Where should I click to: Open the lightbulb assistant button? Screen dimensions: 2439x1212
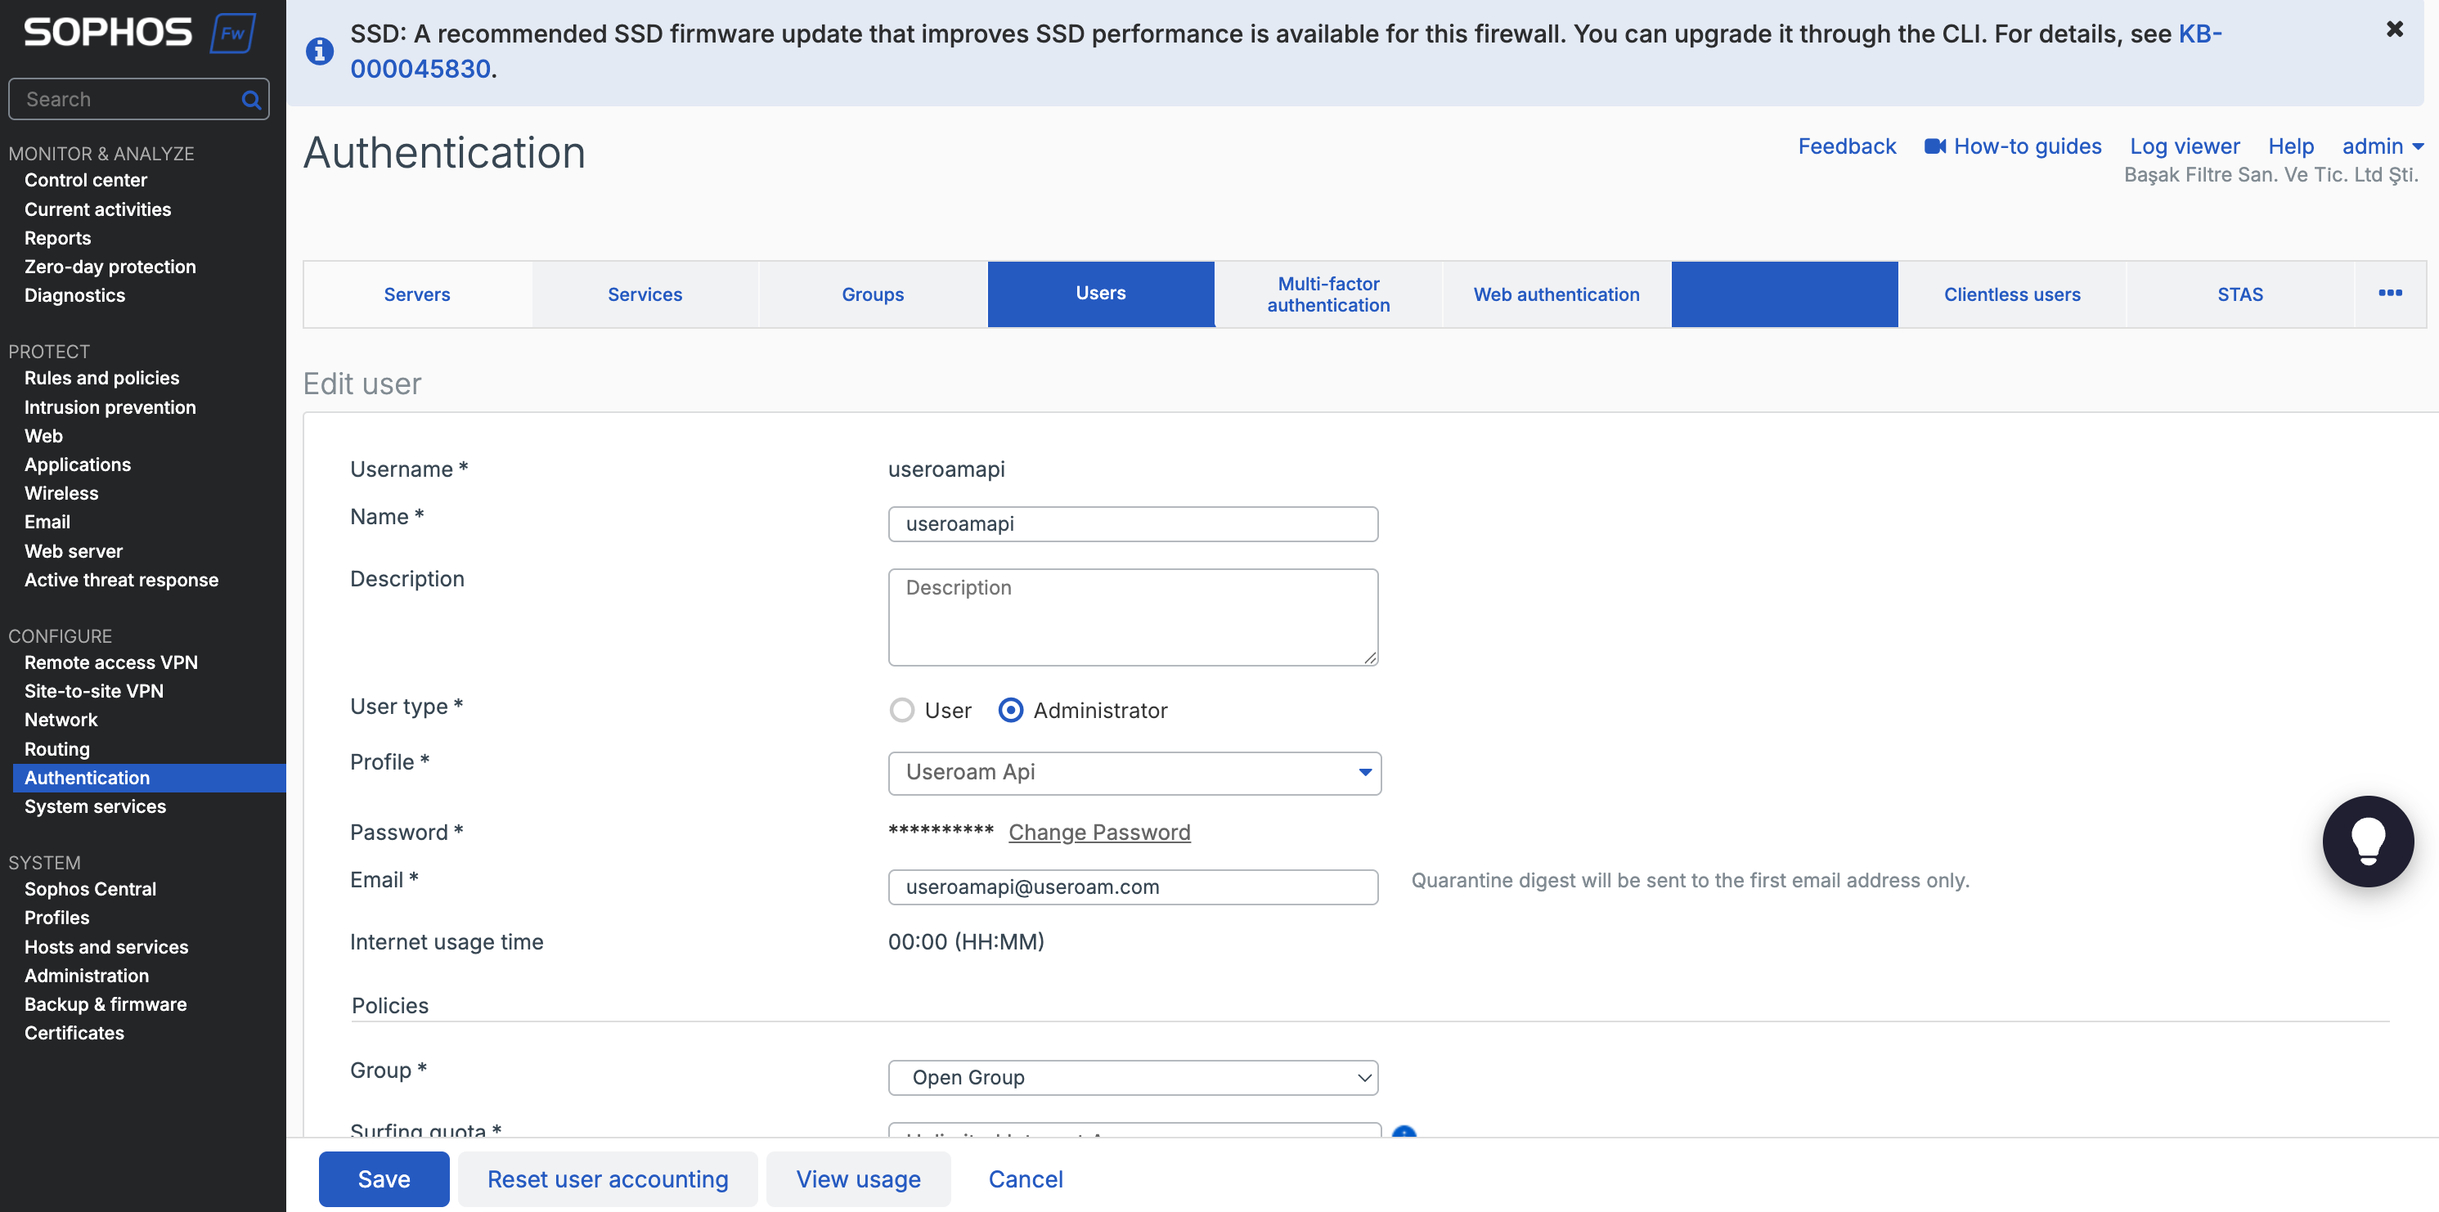click(2367, 841)
